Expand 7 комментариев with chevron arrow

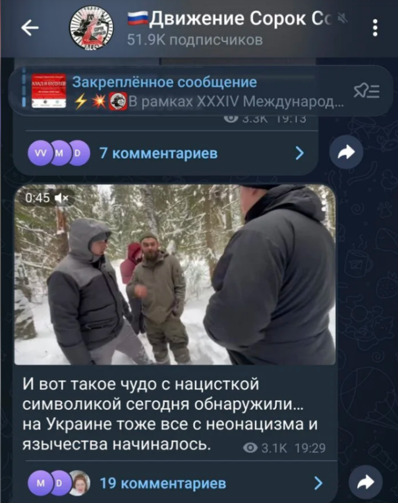(300, 153)
